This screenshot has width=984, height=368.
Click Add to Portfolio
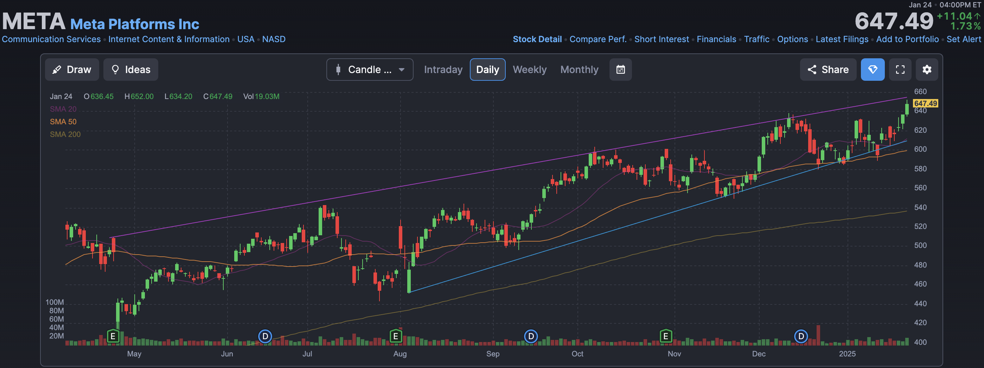tap(907, 39)
